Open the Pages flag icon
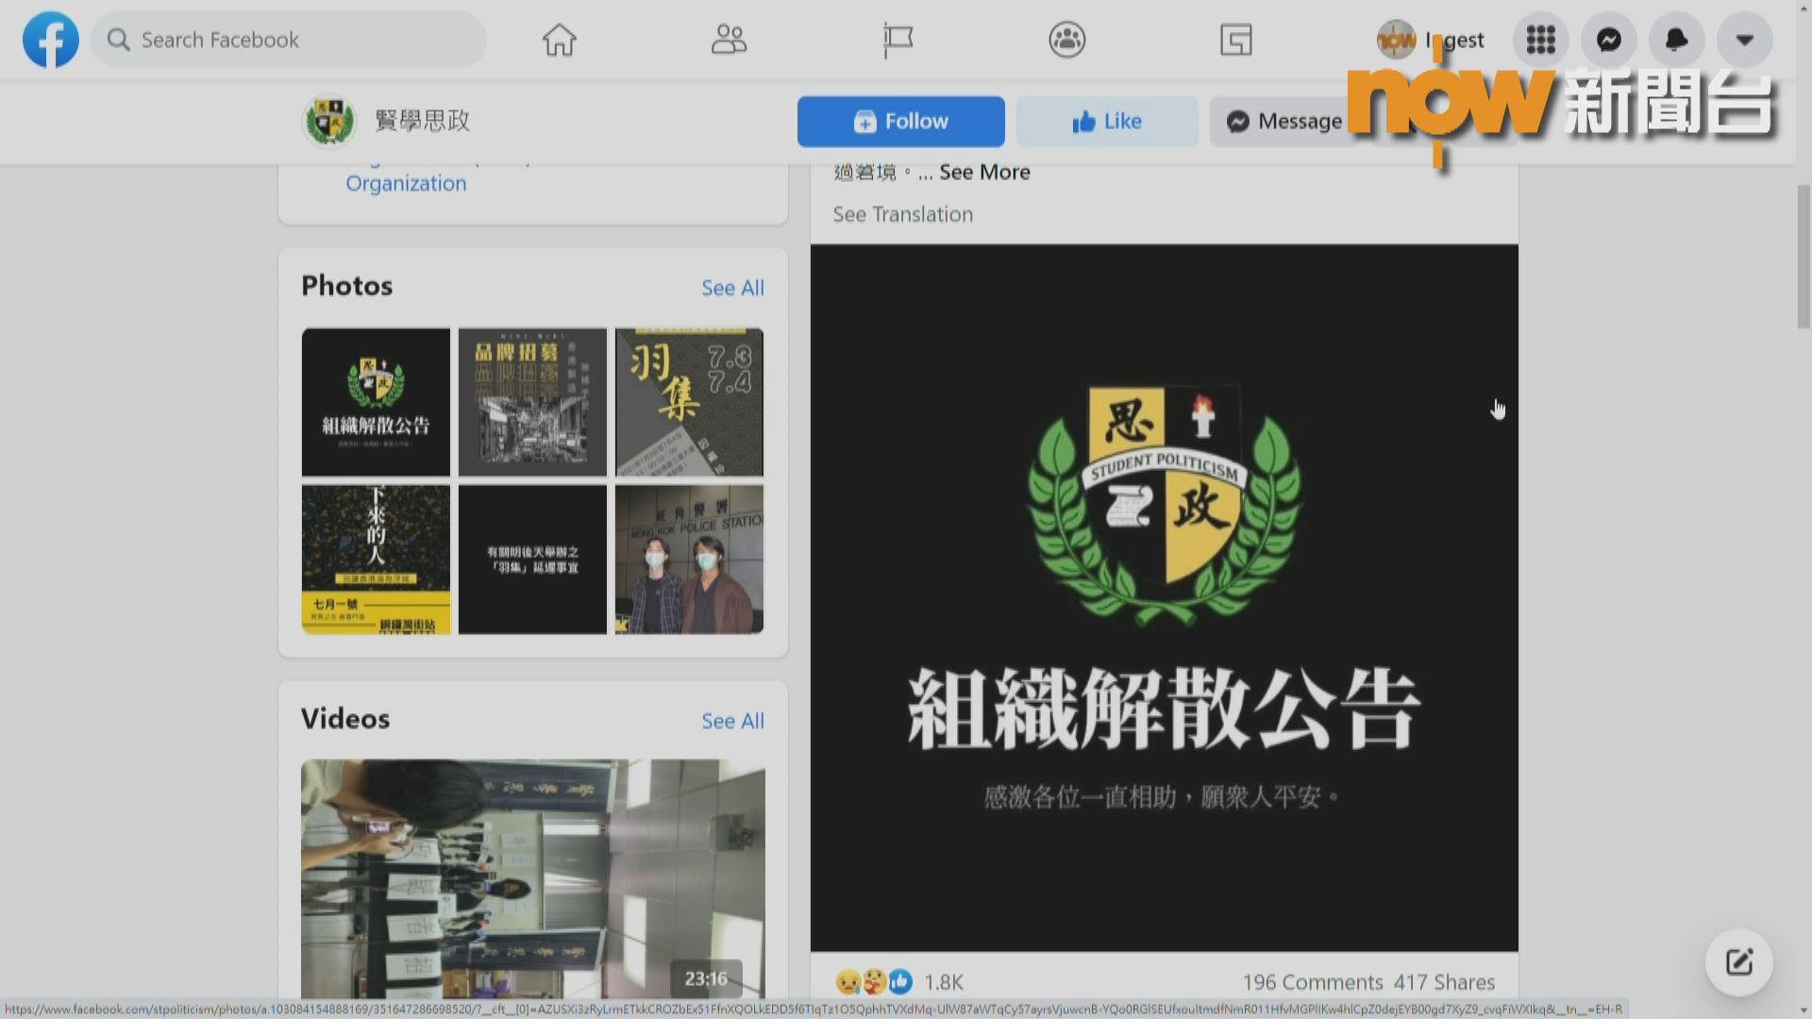 (x=898, y=40)
